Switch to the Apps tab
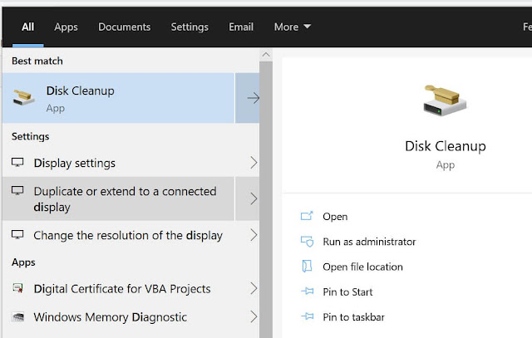532x338 pixels. (66, 27)
